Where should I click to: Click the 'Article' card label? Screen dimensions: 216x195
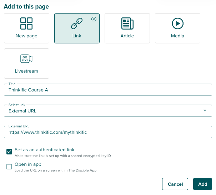pos(127,36)
